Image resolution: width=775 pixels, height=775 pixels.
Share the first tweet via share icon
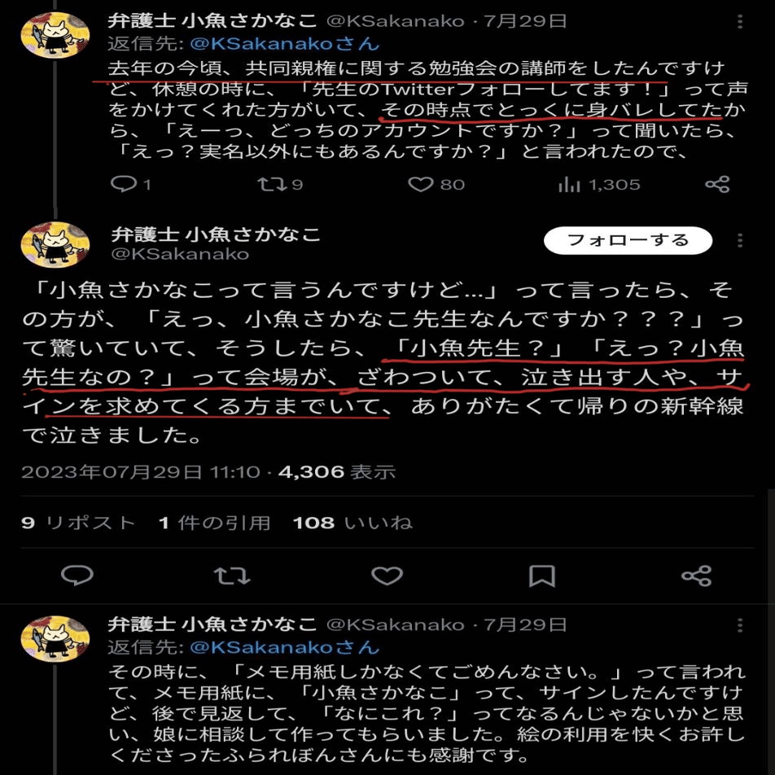pyautogui.click(x=717, y=184)
